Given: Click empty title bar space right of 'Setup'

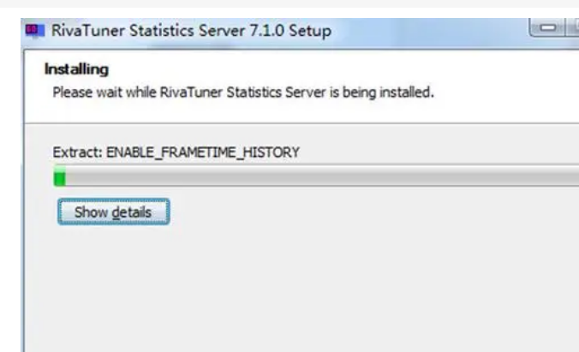Looking at the screenshot, I should (428, 32).
